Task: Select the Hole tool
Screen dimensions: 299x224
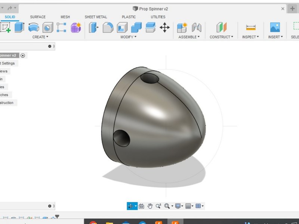Action: 48,27
